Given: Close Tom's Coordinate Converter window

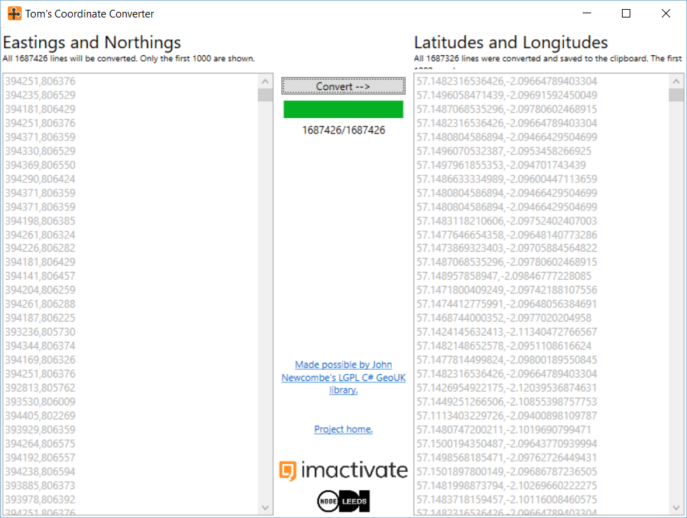Looking at the screenshot, I should click(x=666, y=14).
